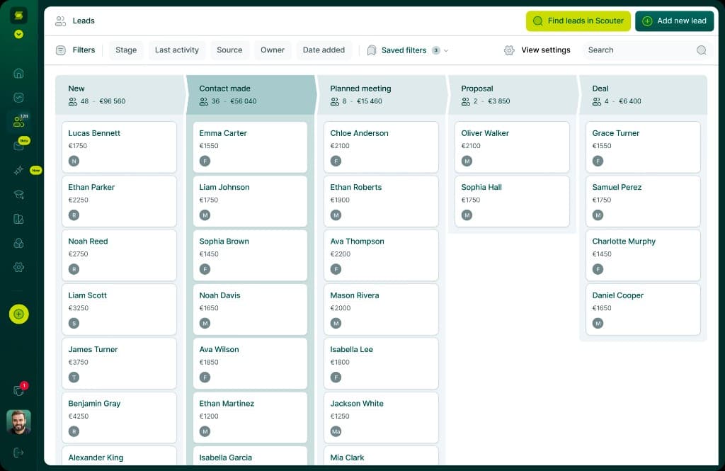Select the Deal stage header
Screen dimensions: 725x471
point(643,94)
